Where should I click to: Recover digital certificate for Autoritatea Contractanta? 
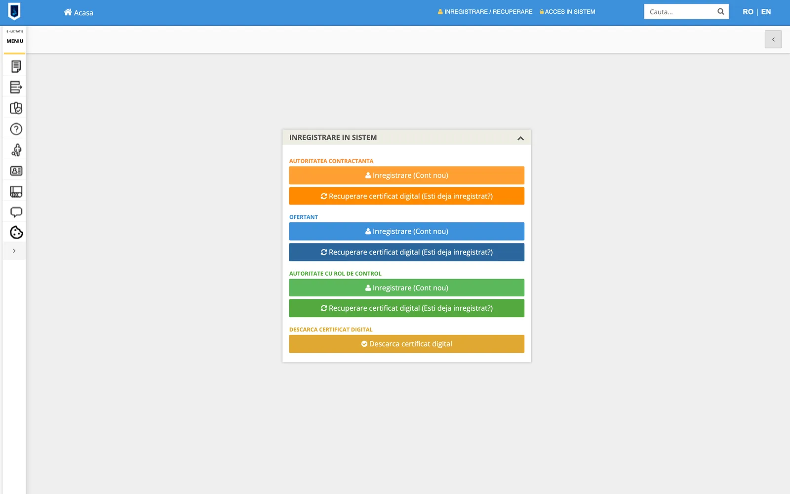point(406,196)
